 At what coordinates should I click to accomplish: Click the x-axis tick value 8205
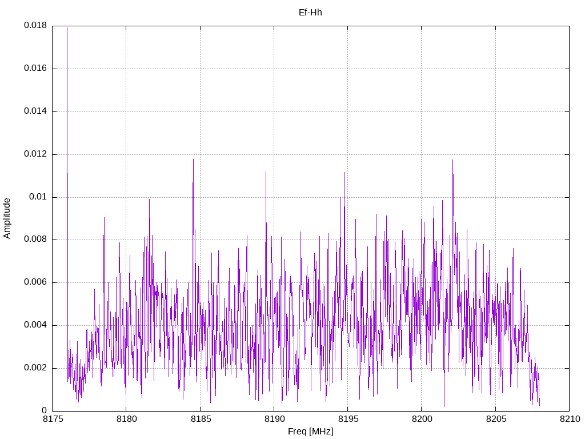click(496, 419)
